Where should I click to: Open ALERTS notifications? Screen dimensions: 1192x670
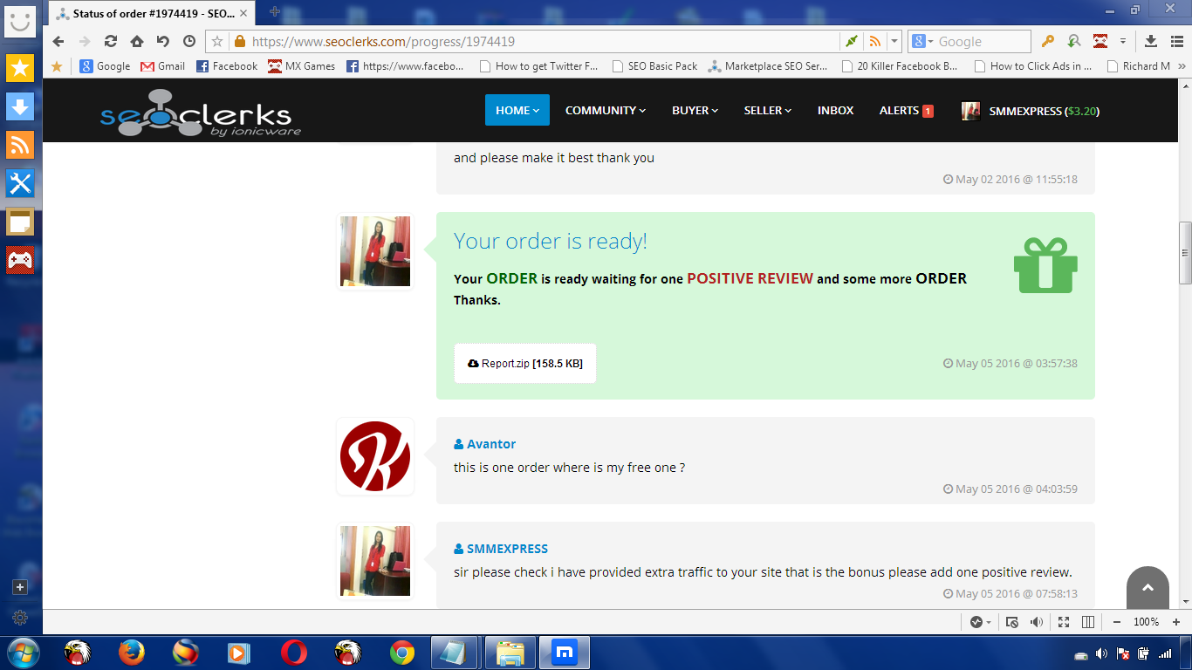[907, 110]
